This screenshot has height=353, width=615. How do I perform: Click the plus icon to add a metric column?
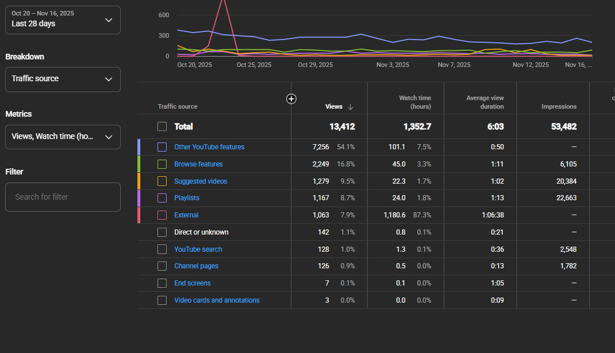pos(291,99)
